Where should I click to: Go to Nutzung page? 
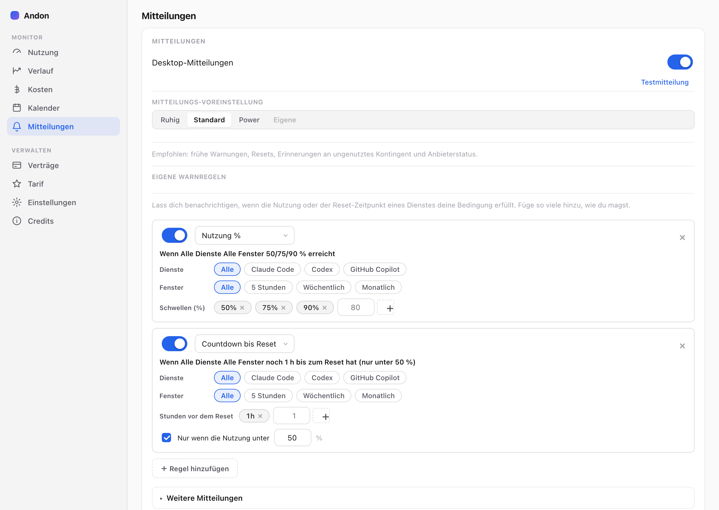point(63,52)
